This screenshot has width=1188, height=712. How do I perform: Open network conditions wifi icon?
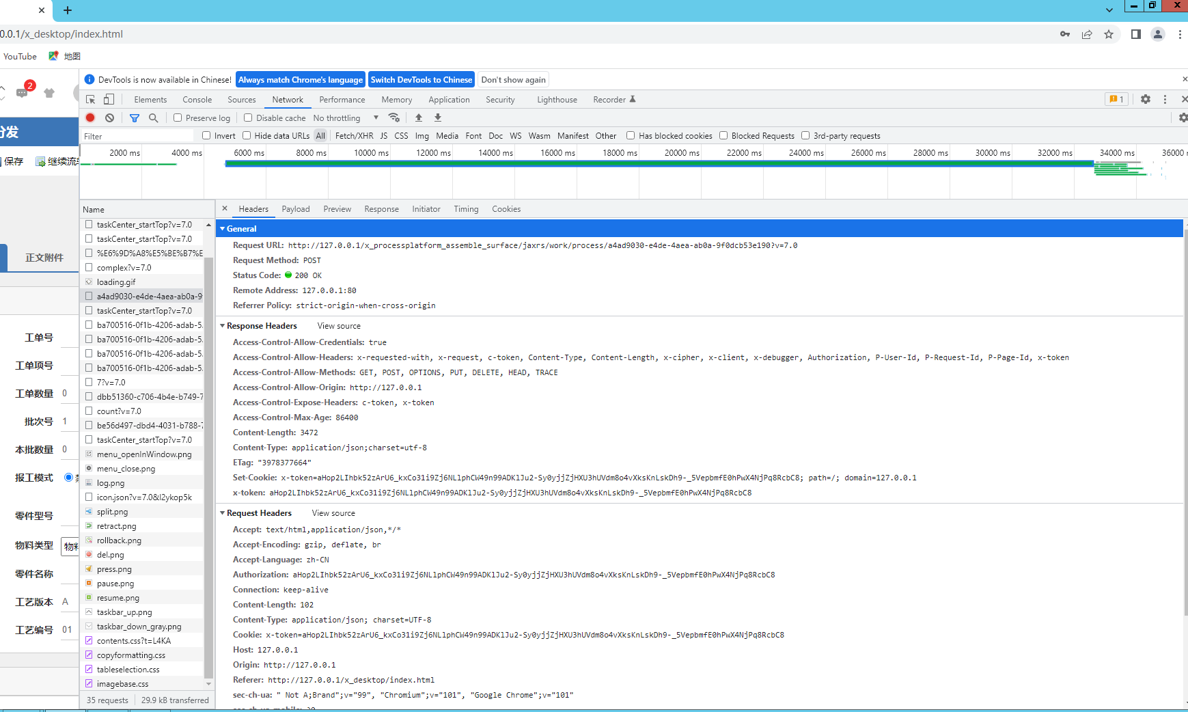point(394,118)
